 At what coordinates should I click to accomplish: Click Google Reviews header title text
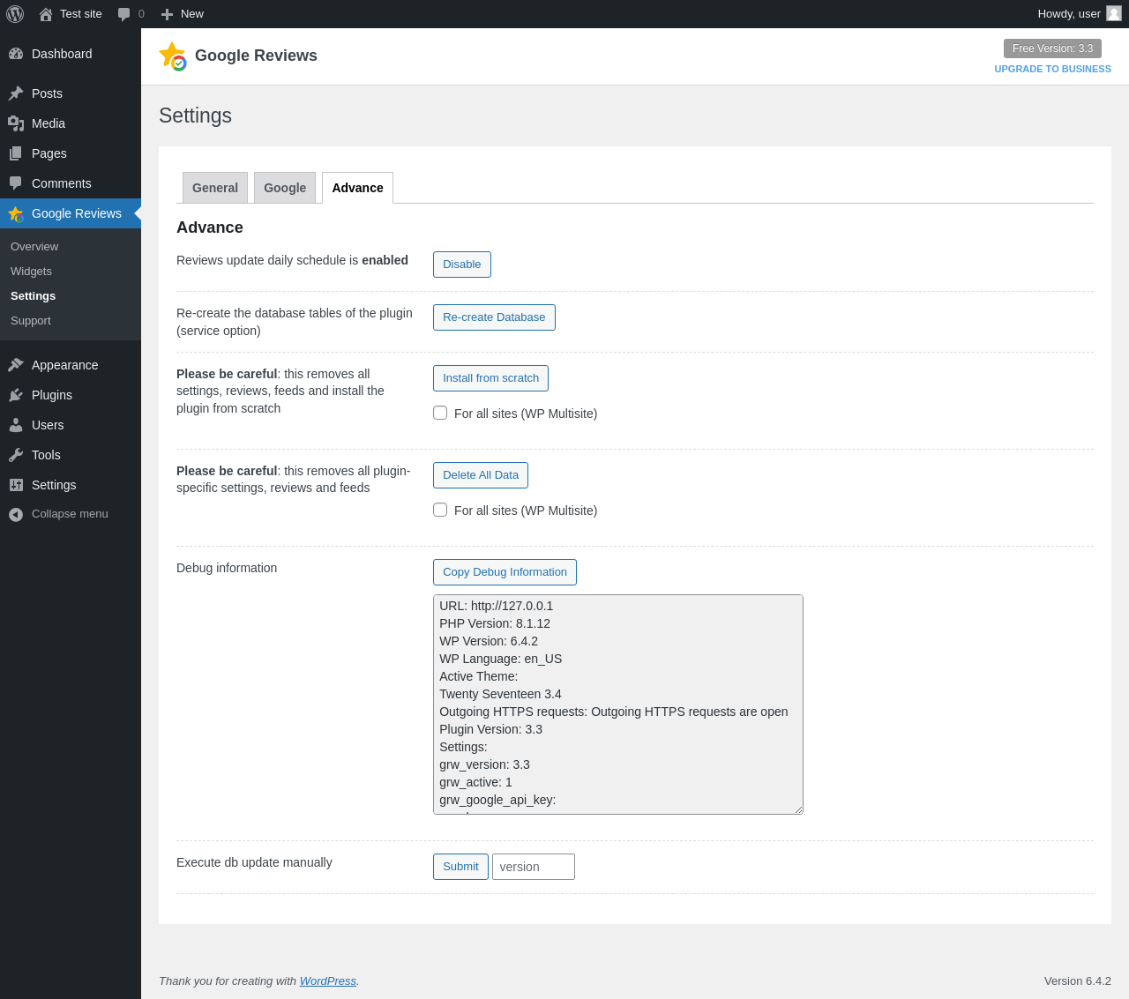click(256, 56)
